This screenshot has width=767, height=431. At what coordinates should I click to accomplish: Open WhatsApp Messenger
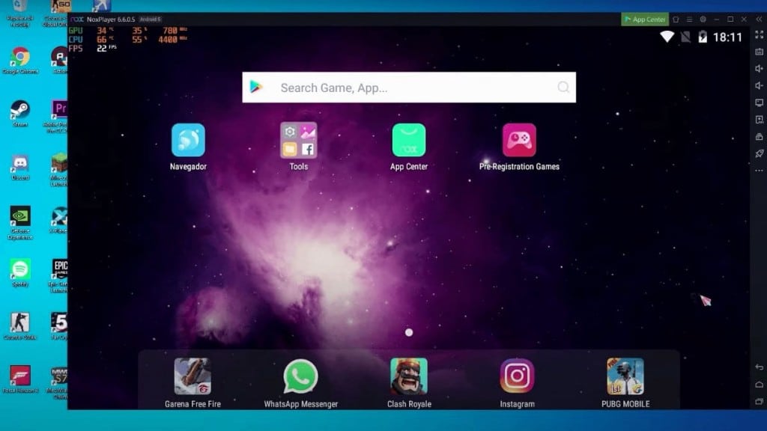pyautogui.click(x=299, y=378)
